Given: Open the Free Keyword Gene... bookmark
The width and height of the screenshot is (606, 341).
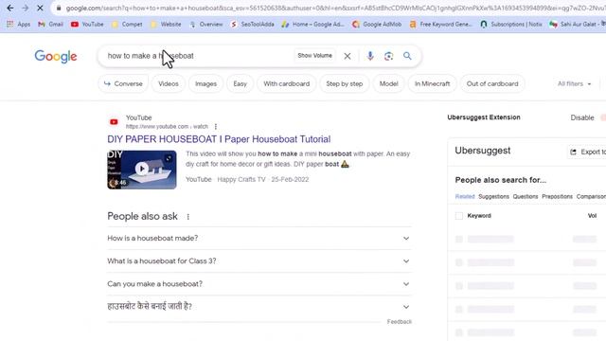Looking at the screenshot, I should (440, 24).
